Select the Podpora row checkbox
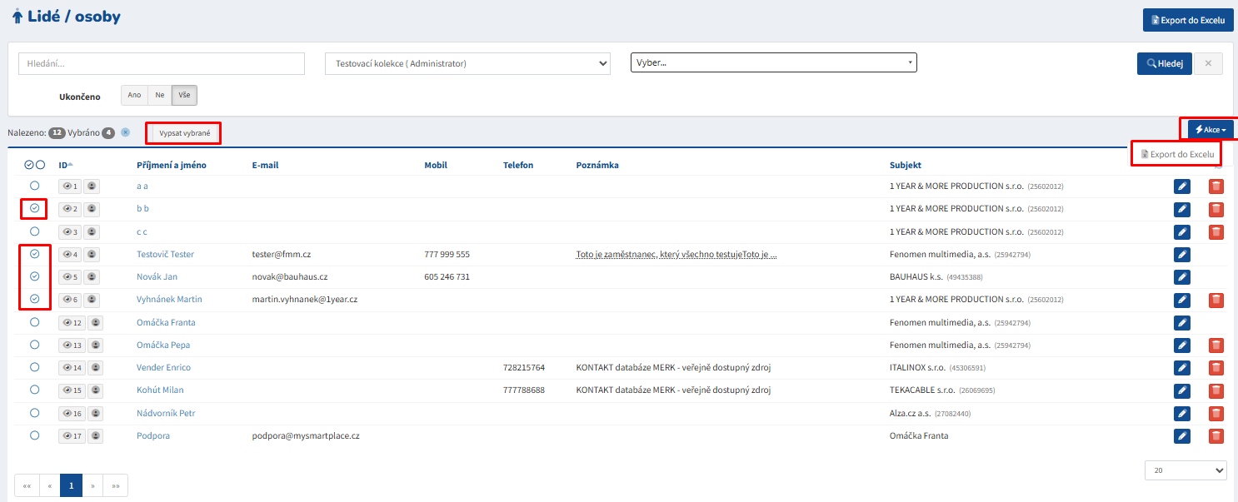Image resolution: width=1238 pixels, height=502 pixels. tap(34, 435)
